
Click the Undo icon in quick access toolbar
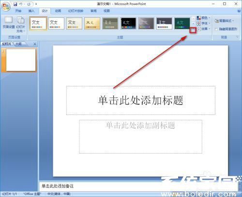(x=21, y=4)
